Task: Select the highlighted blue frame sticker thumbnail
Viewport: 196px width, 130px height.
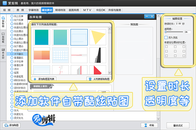Action: [79, 37]
